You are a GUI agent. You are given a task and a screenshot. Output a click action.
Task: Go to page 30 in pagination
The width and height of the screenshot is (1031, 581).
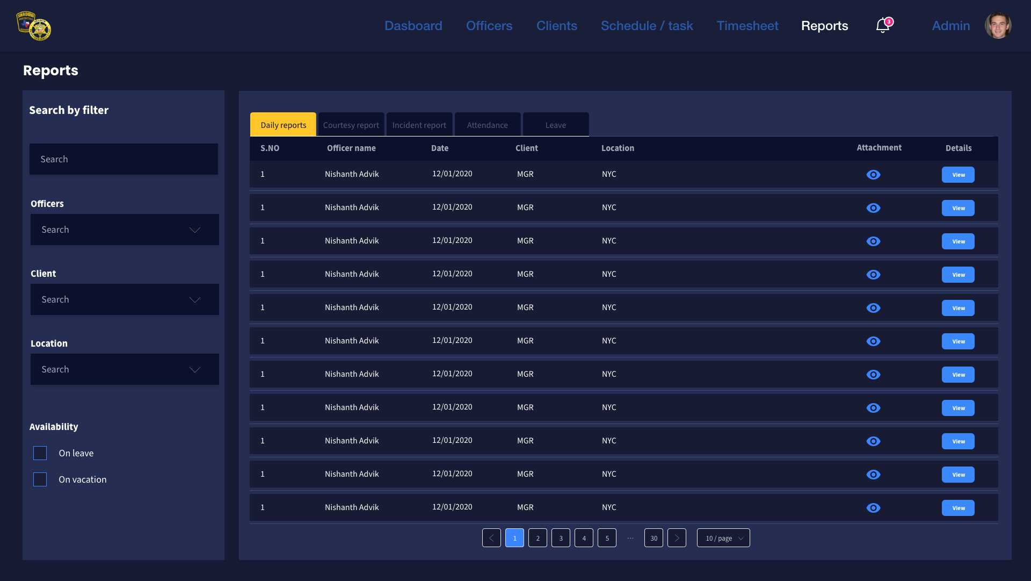tap(654, 538)
